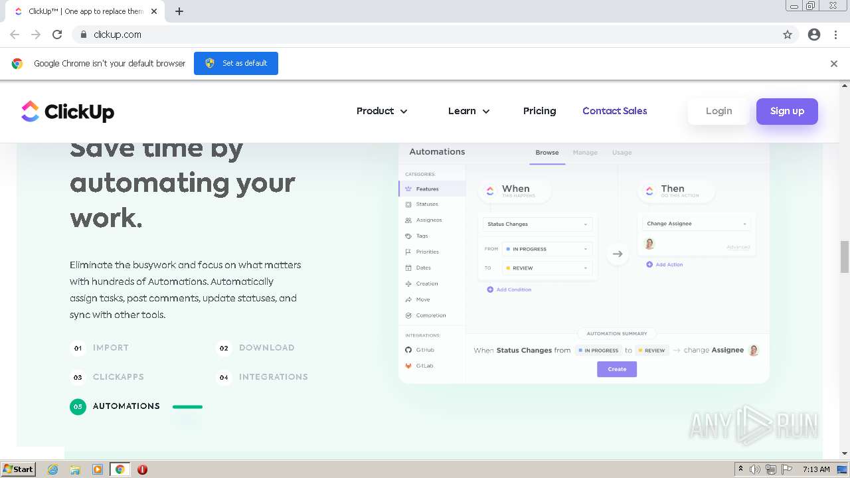Select Statuses category icon
The width and height of the screenshot is (850, 478).
click(x=408, y=204)
